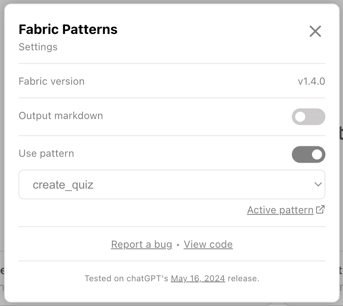This screenshot has height=306, width=343.
Task: Click the Fabric Patterns heading
Action: click(68, 29)
